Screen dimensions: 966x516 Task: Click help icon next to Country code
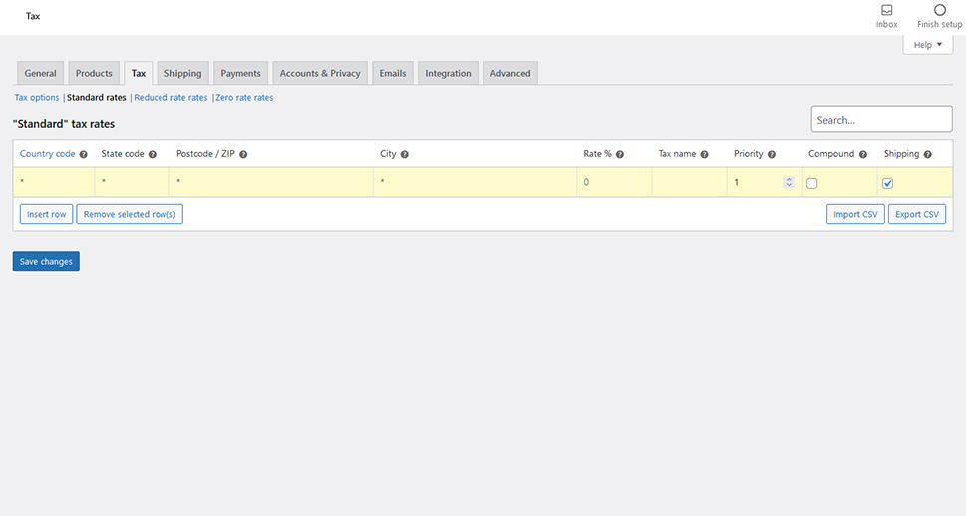(x=84, y=155)
